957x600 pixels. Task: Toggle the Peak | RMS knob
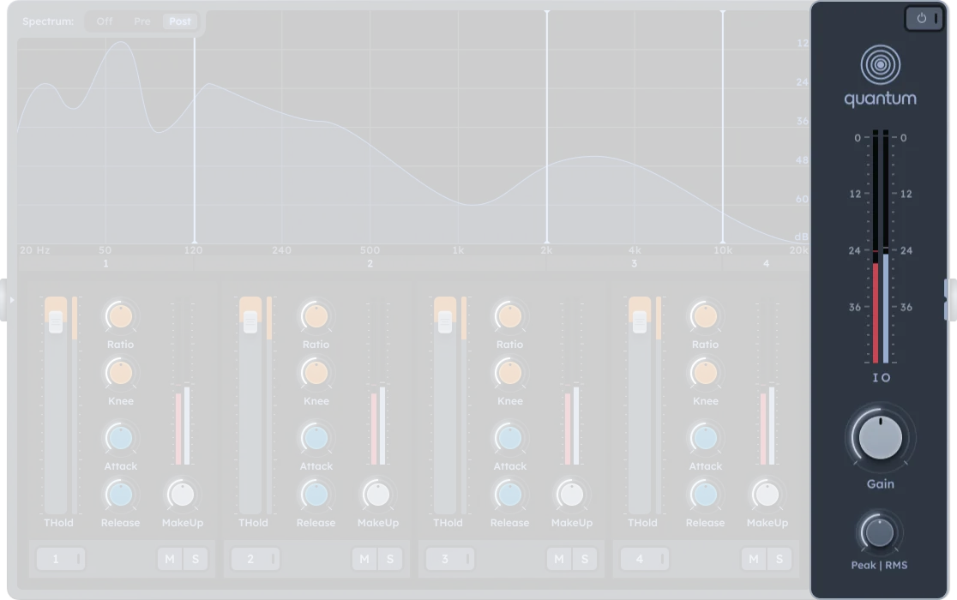click(x=880, y=533)
